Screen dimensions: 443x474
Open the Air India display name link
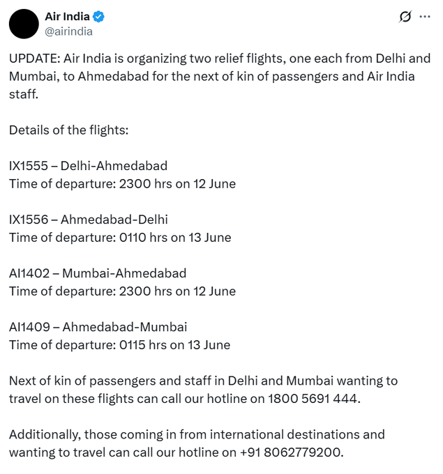point(67,17)
